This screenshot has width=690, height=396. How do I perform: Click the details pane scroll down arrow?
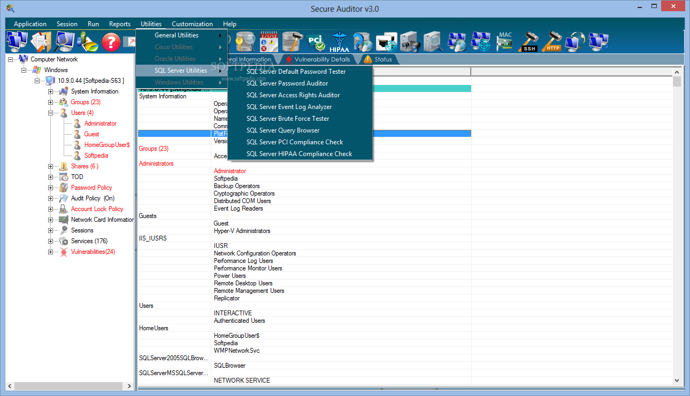tap(677, 380)
